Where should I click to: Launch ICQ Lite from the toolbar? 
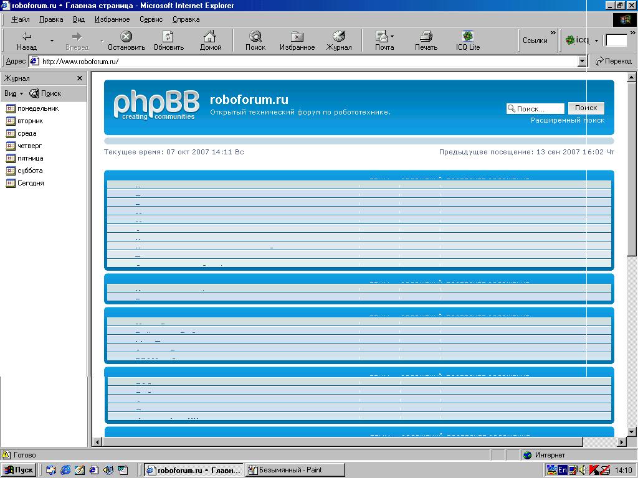pos(468,40)
